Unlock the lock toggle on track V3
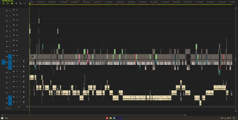This screenshot has width=238, height=120. coord(7,46)
